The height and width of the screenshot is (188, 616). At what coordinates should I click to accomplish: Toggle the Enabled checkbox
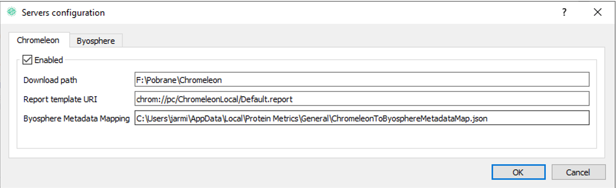pyautogui.click(x=27, y=60)
